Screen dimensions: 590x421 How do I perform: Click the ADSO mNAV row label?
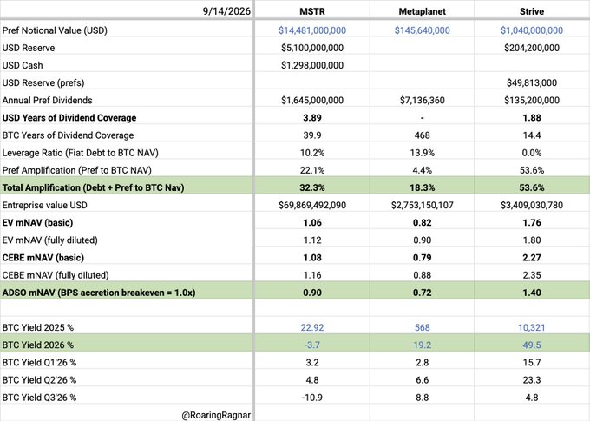pos(99,293)
